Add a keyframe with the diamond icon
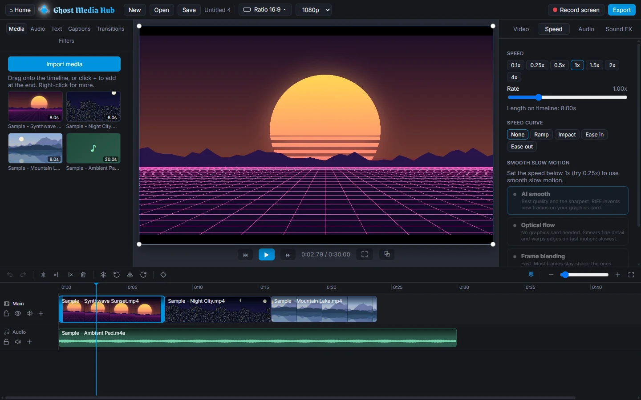The width and height of the screenshot is (641, 400). (163, 275)
